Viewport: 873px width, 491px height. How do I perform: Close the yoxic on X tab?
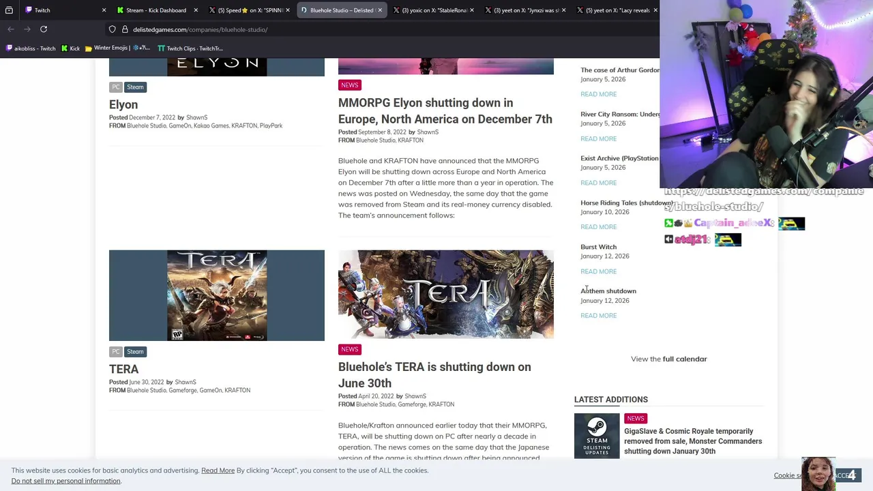pyautogui.click(x=471, y=10)
